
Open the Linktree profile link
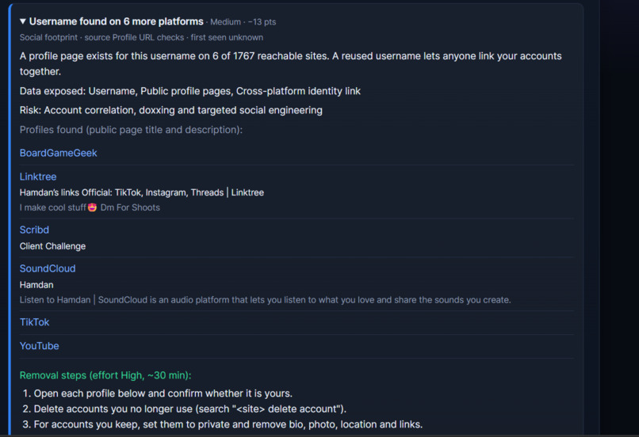coord(38,177)
